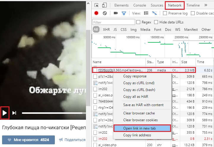This screenshot has width=214, height=147.
Task: Sort by the Size column header
Action: coord(188,62)
